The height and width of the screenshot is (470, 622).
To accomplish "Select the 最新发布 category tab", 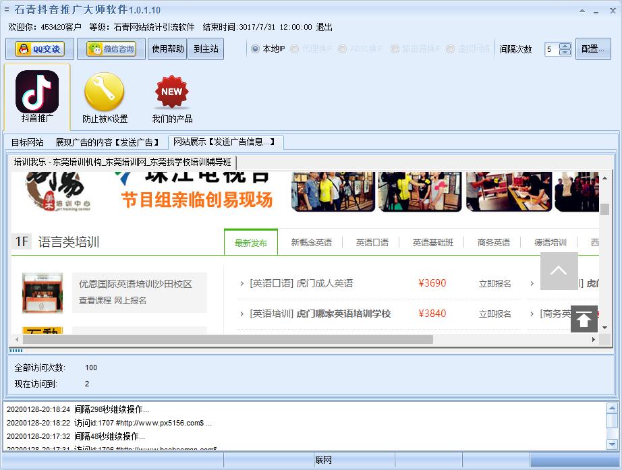I will (251, 242).
